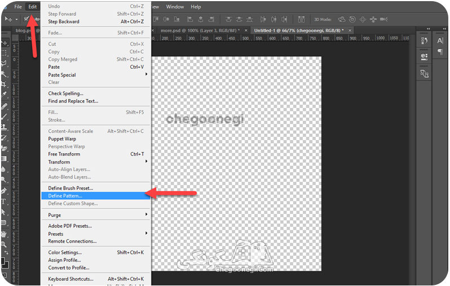
Task: Open the Character panel icon
Action: 440,41
